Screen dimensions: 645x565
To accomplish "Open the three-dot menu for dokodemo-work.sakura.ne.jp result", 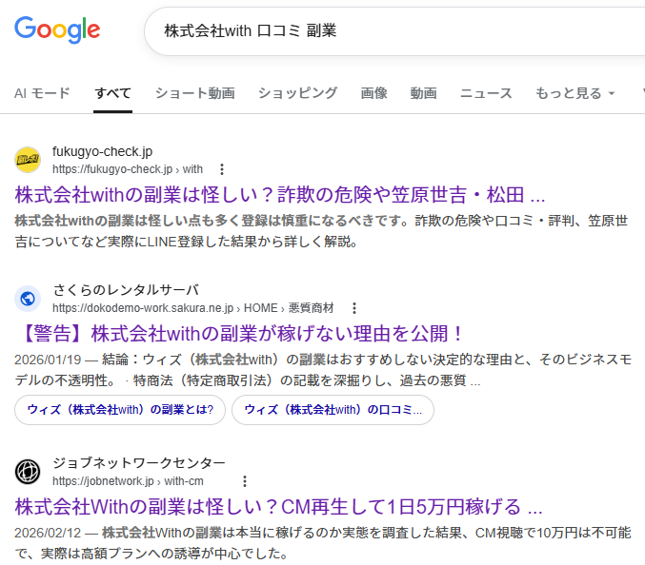I will [354, 308].
